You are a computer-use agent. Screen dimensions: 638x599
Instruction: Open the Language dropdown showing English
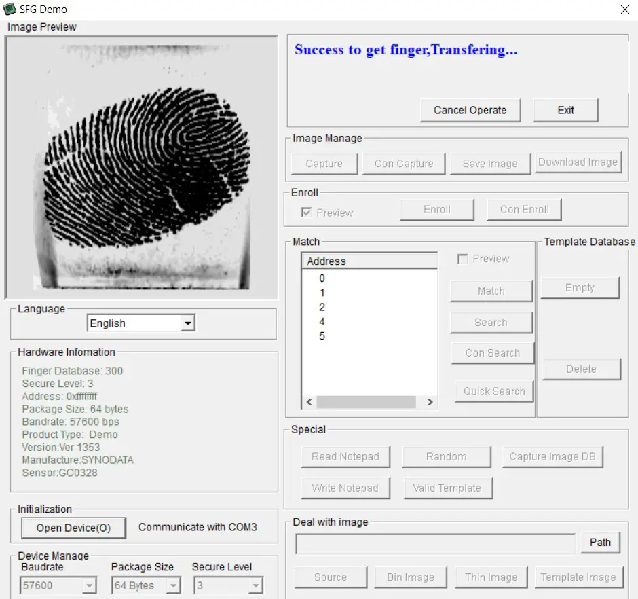(188, 323)
